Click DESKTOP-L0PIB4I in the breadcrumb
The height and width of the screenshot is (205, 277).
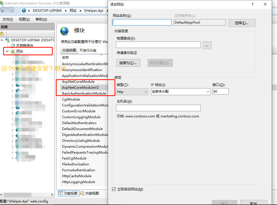click(x=47, y=11)
